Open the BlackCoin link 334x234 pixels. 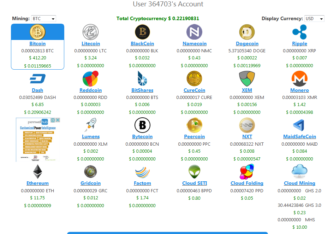(142, 43)
